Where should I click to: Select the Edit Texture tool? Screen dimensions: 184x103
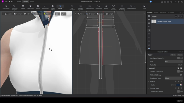click(x=6, y=7)
